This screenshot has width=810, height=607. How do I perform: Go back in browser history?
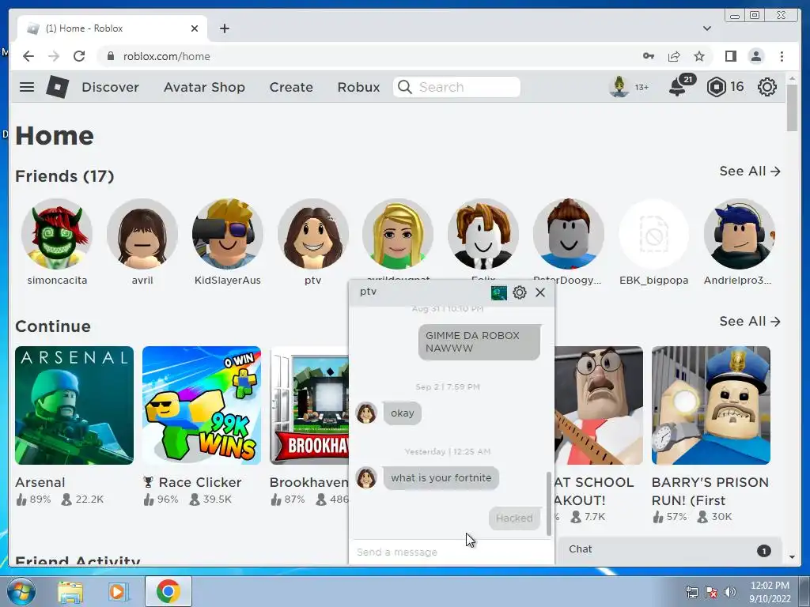pyautogui.click(x=28, y=56)
